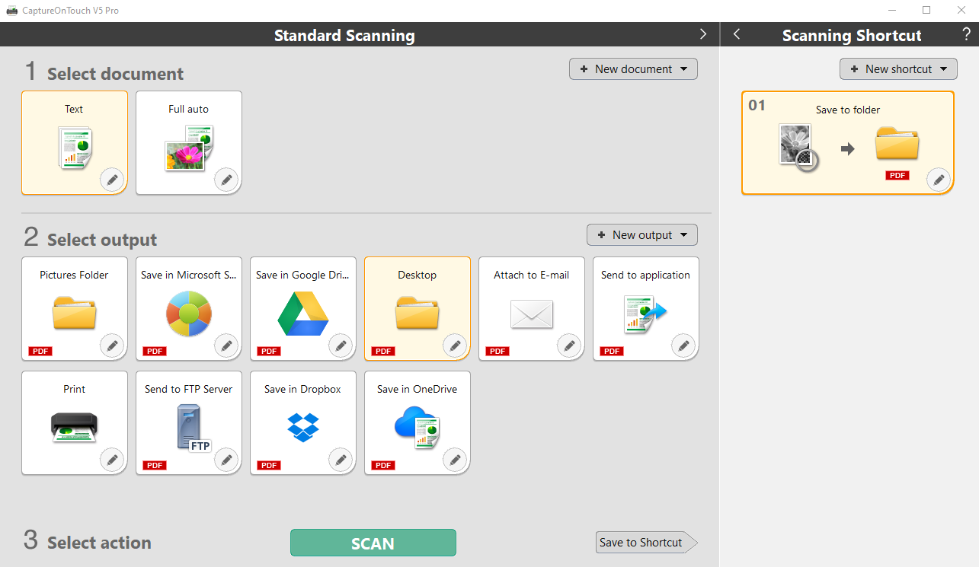This screenshot has width=979, height=567.
Task: Choose the Desktop folder output icon
Action: (418, 313)
